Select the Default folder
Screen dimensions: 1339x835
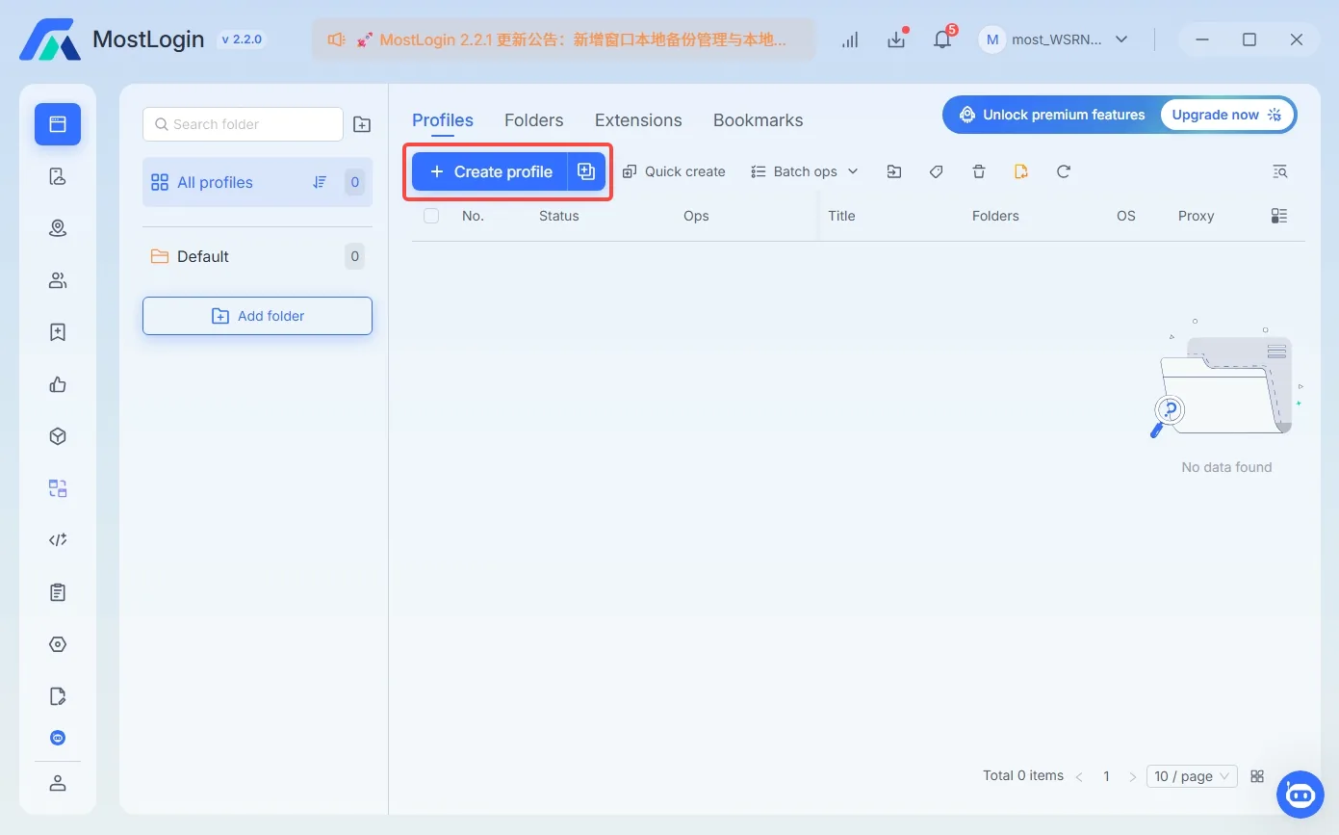pos(257,256)
